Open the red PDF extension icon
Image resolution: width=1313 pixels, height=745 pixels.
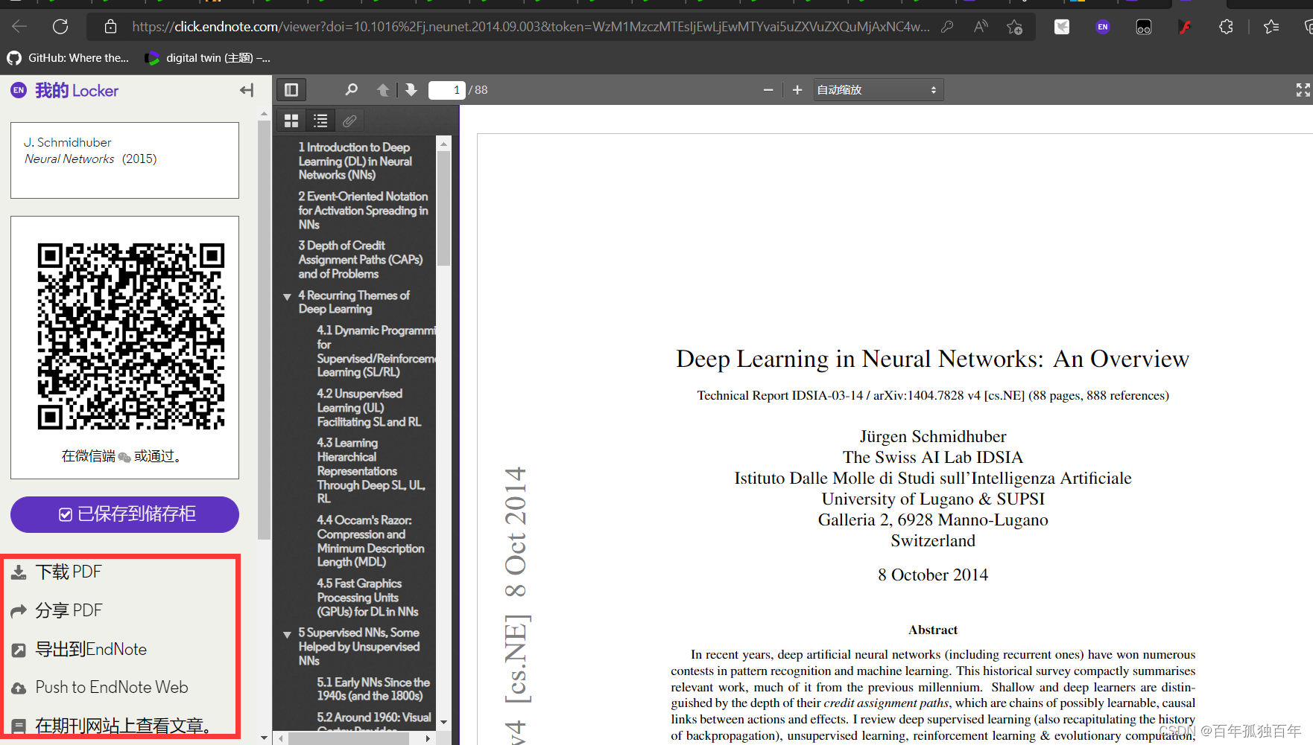tap(1185, 27)
